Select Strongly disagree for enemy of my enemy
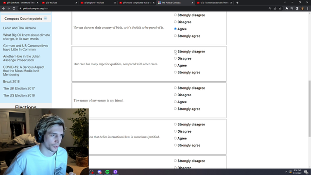 (x=175, y=87)
